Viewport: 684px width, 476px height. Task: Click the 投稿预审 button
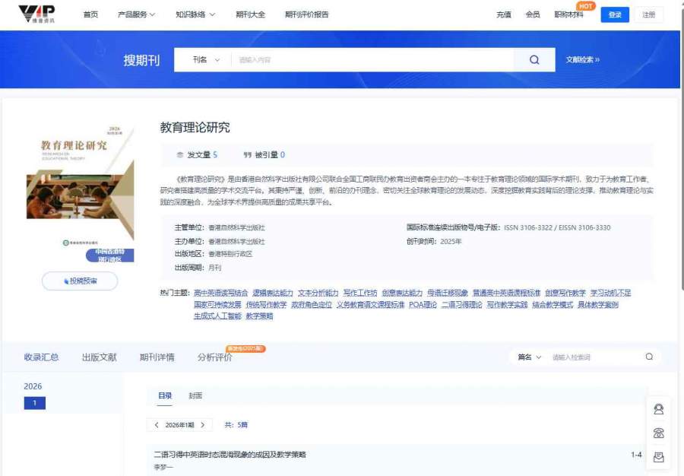tap(80, 281)
